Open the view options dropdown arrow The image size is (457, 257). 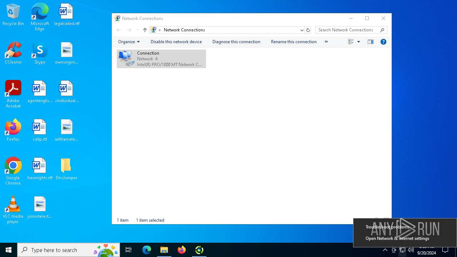click(358, 42)
